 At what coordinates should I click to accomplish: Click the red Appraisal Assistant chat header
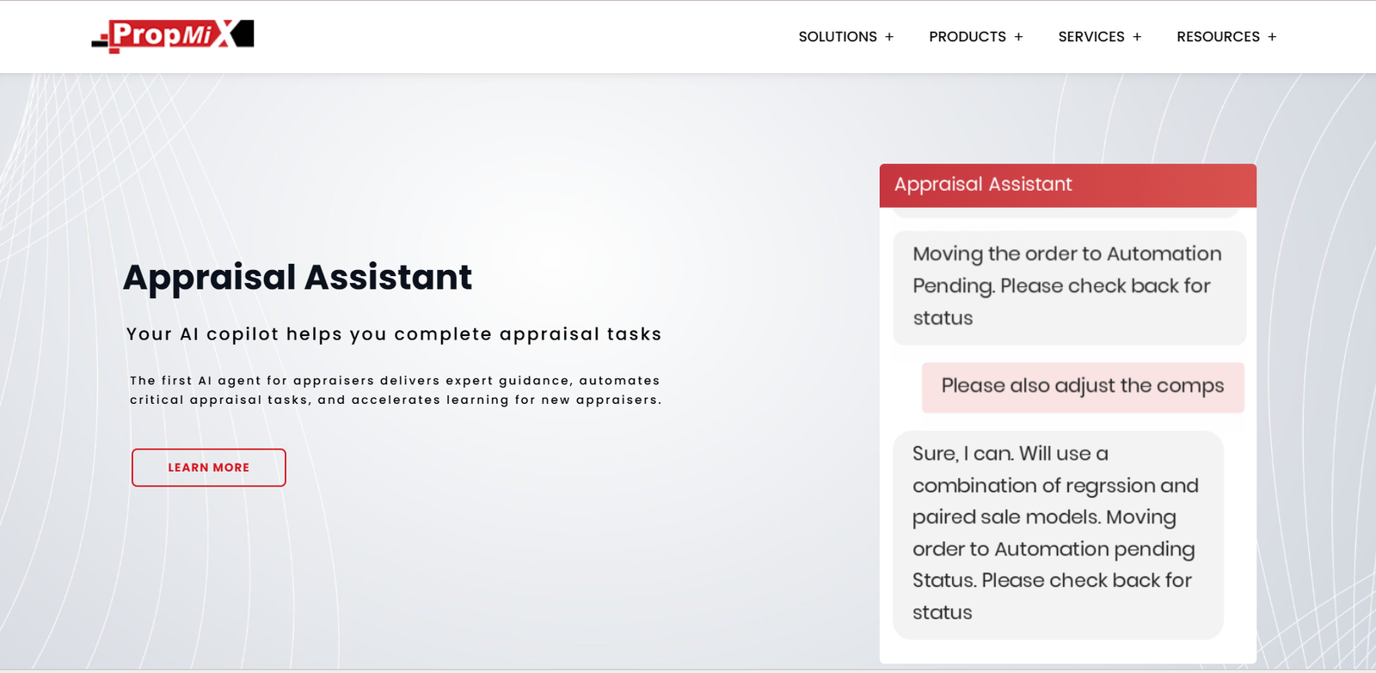pyautogui.click(x=1067, y=185)
